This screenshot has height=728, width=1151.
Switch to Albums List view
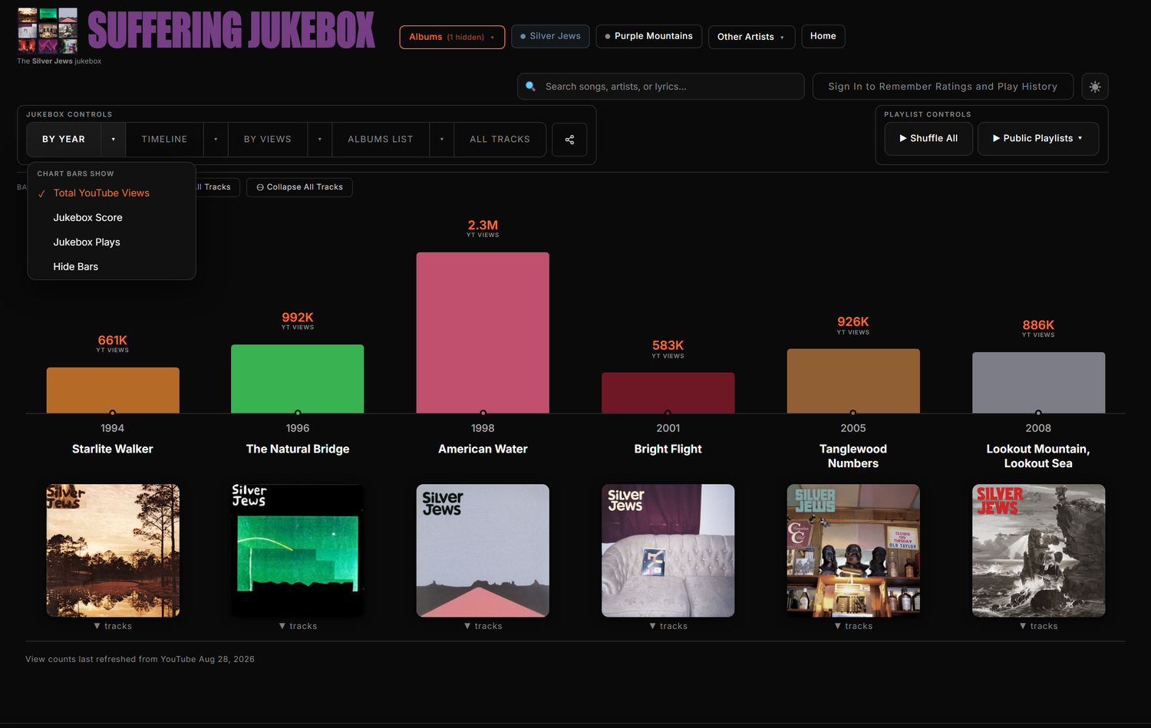[381, 140]
